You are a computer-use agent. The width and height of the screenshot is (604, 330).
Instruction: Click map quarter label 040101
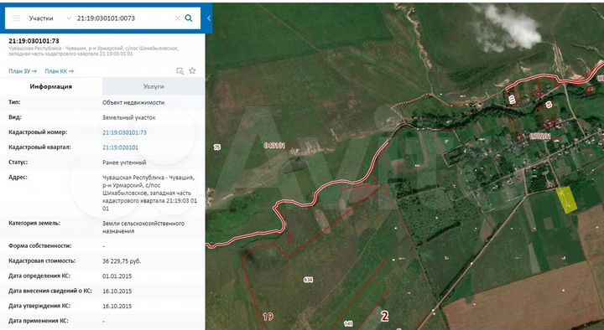(x=274, y=146)
